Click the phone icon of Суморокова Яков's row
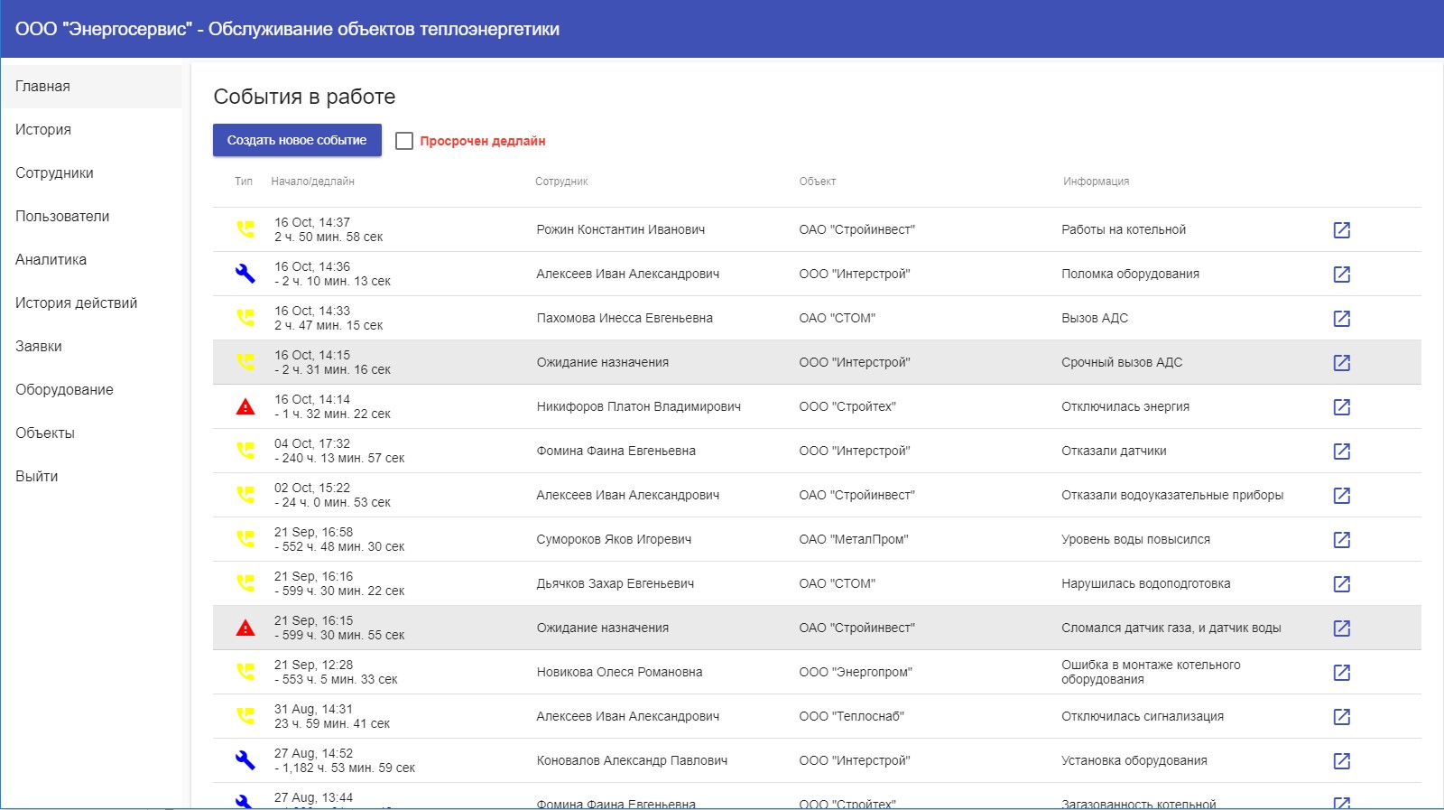Viewport: 1444px width, 810px height. click(245, 539)
